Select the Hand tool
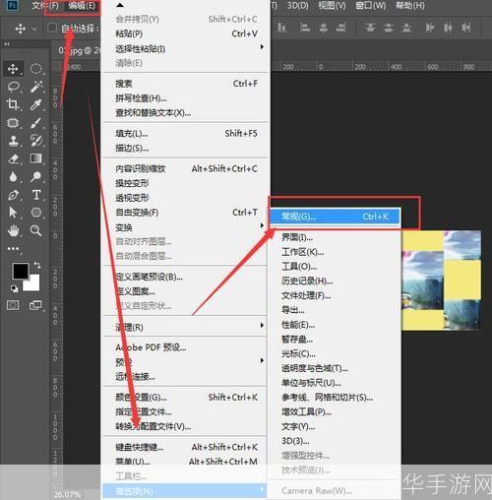This screenshot has width=492, height=500. pyautogui.click(x=13, y=230)
